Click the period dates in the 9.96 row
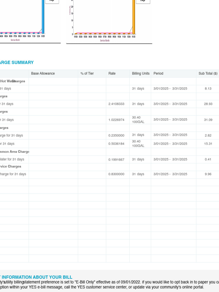219x292 pixels. click(x=170, y=174)
